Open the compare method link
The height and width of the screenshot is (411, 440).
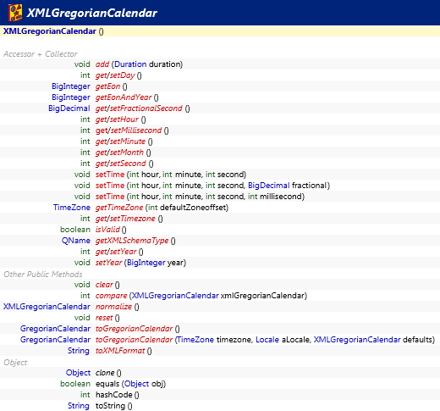112,296
